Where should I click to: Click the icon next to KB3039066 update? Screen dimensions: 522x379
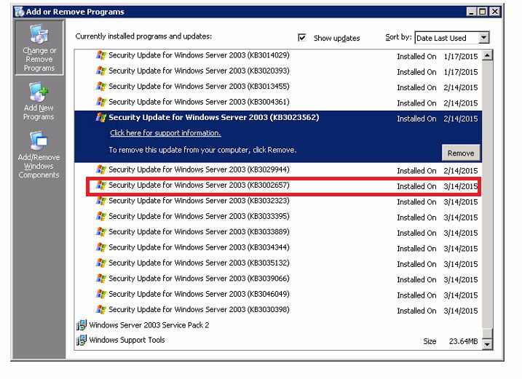(101, 279)
